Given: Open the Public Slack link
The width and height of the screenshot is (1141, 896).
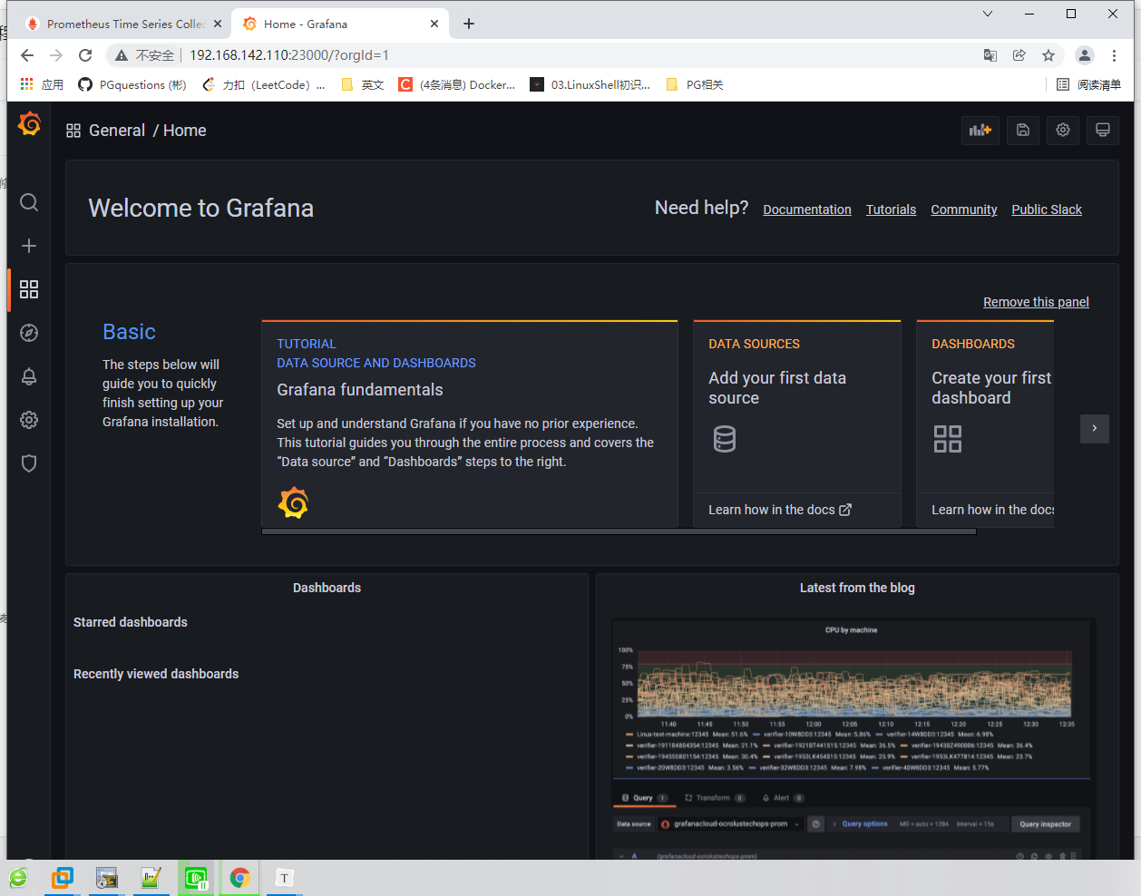Looking at the screenshot, I should (x=1047, y=209).
